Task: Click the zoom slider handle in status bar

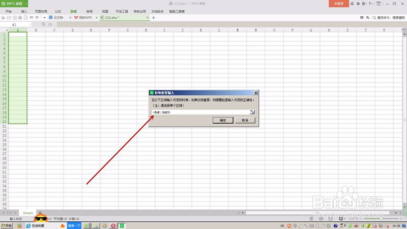Action: coord(381,219)
